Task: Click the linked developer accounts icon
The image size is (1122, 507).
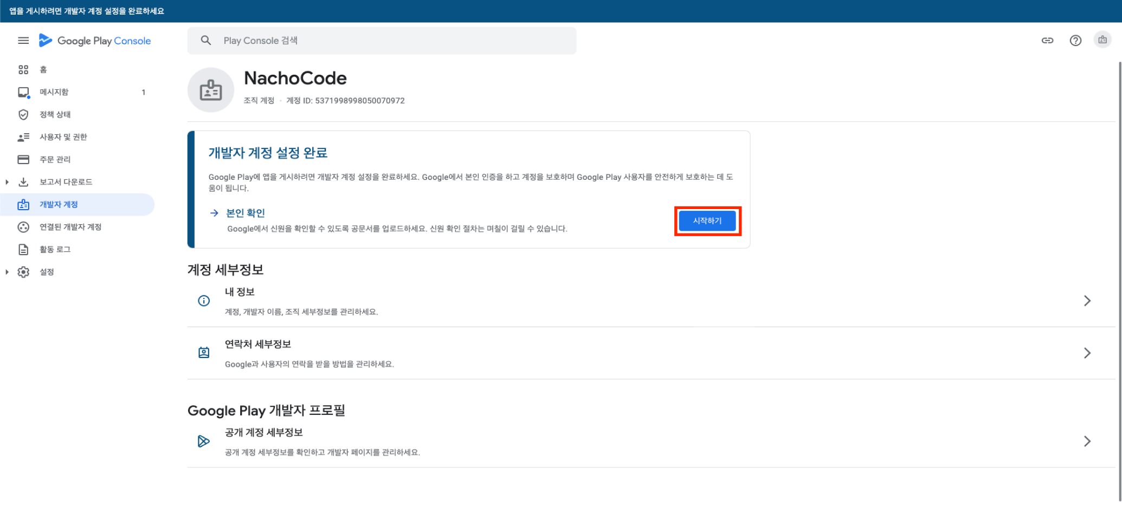Action: click(23, 227)
